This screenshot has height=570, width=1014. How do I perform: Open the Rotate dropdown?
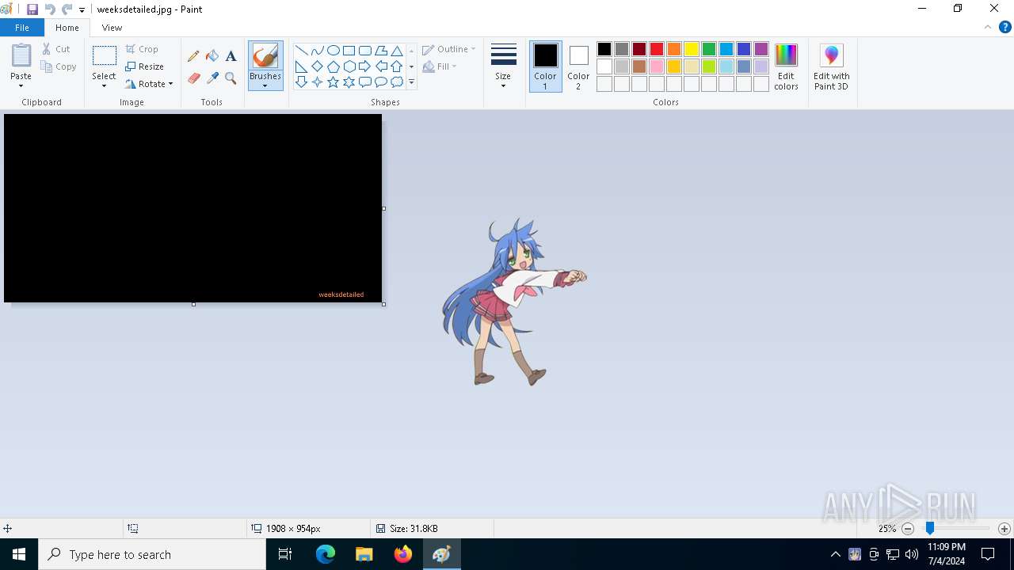click(149, 84)
